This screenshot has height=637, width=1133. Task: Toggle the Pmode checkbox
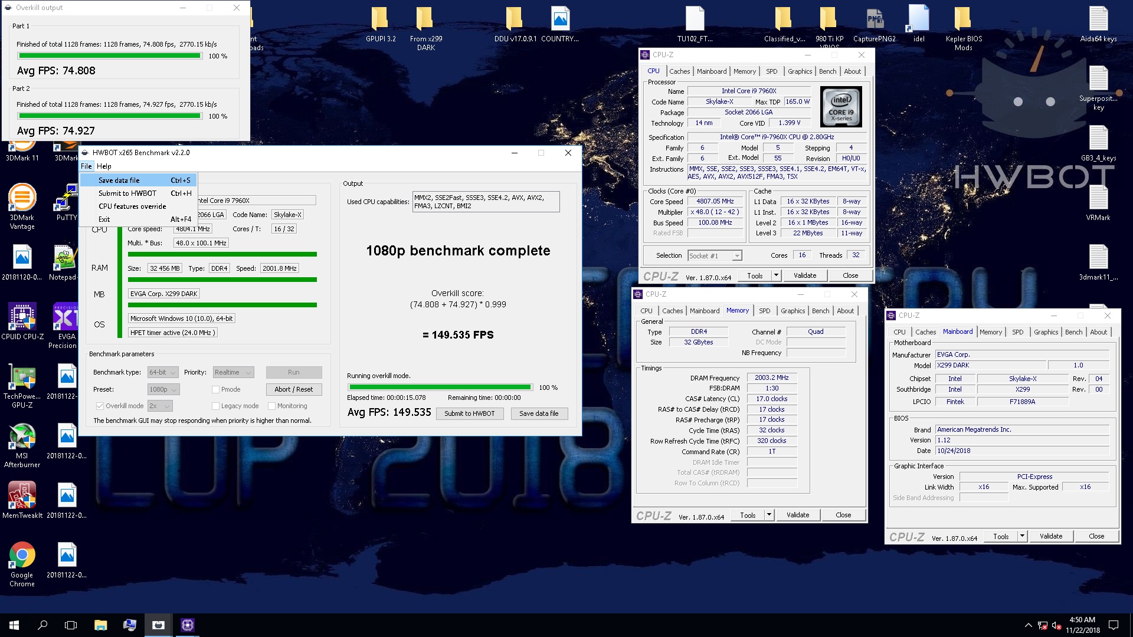pos(215,389)
